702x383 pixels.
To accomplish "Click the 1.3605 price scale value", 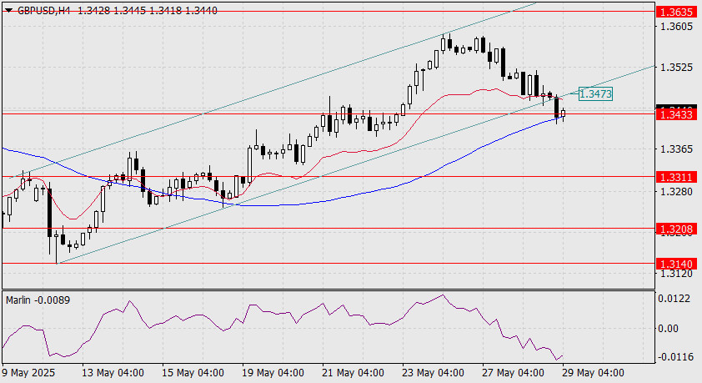I will point(676,27).
